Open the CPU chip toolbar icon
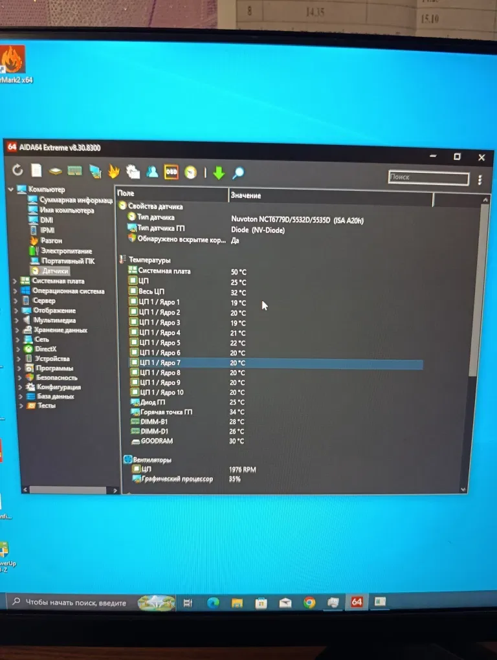497x660 pixels. pos(56,171)
